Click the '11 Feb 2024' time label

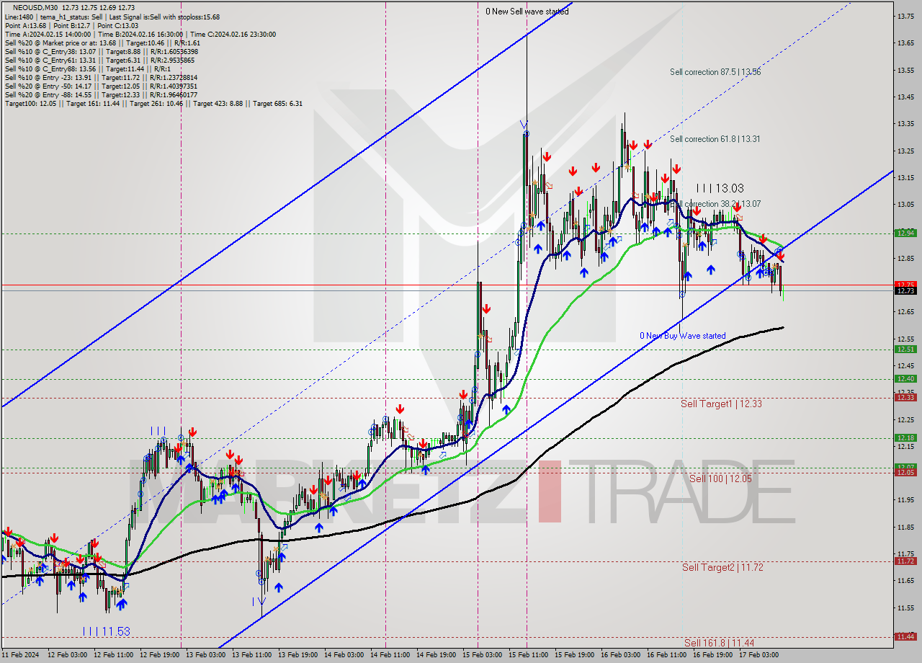22,656
